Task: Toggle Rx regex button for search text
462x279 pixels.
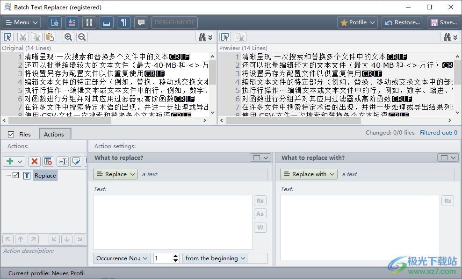Action: 260,200
